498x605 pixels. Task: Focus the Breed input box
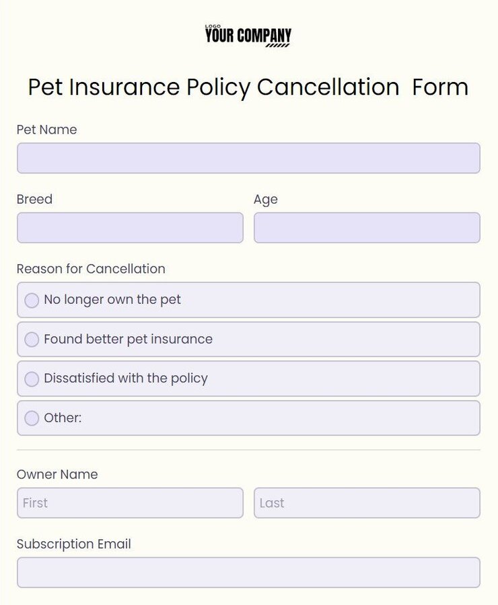(130, 227)
